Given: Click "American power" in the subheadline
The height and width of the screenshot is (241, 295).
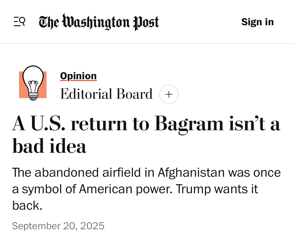Looking at the screenshot, I should tap(125, 189).
